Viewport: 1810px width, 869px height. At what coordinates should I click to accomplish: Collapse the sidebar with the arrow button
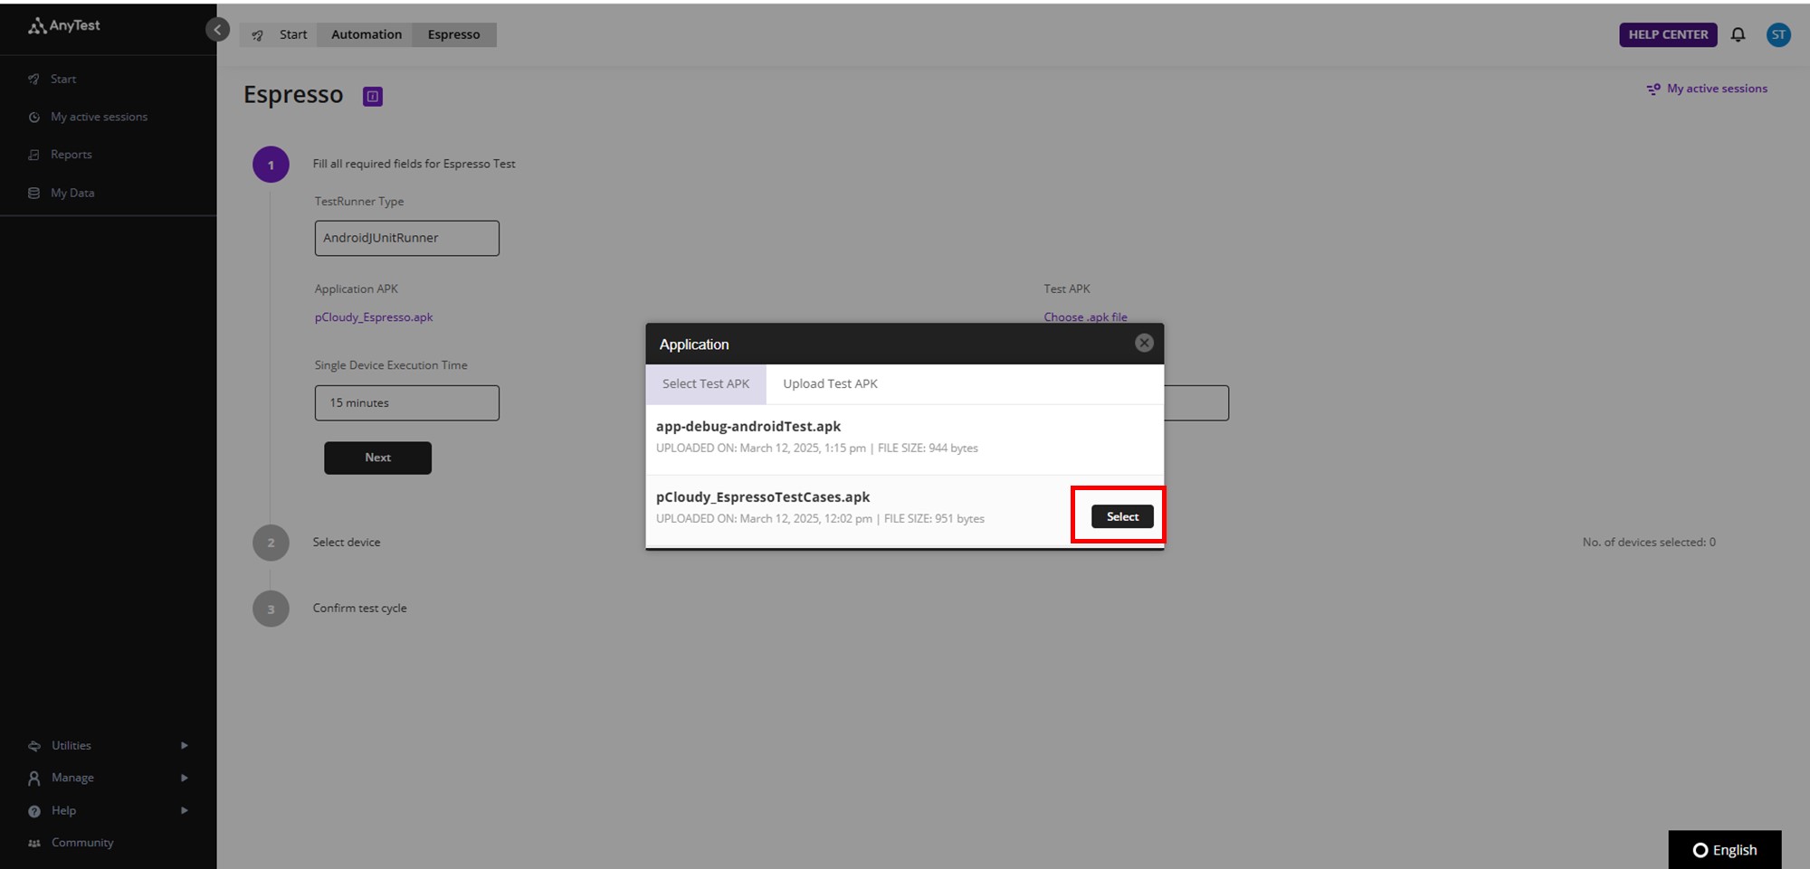point(217,30)
